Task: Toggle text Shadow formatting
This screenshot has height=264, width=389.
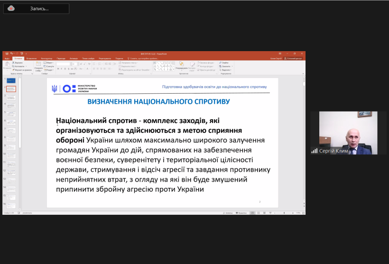Action: click(68, 69)
